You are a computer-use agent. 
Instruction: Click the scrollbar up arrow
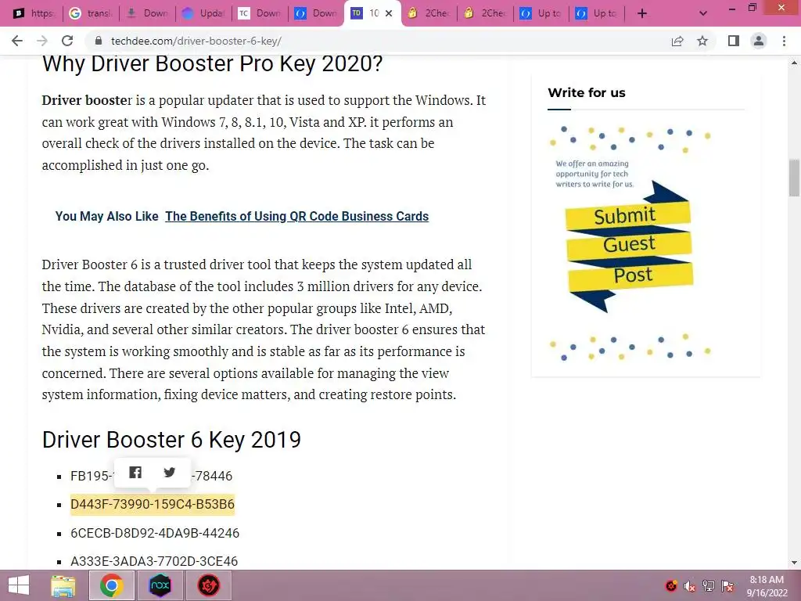(794, 63)
